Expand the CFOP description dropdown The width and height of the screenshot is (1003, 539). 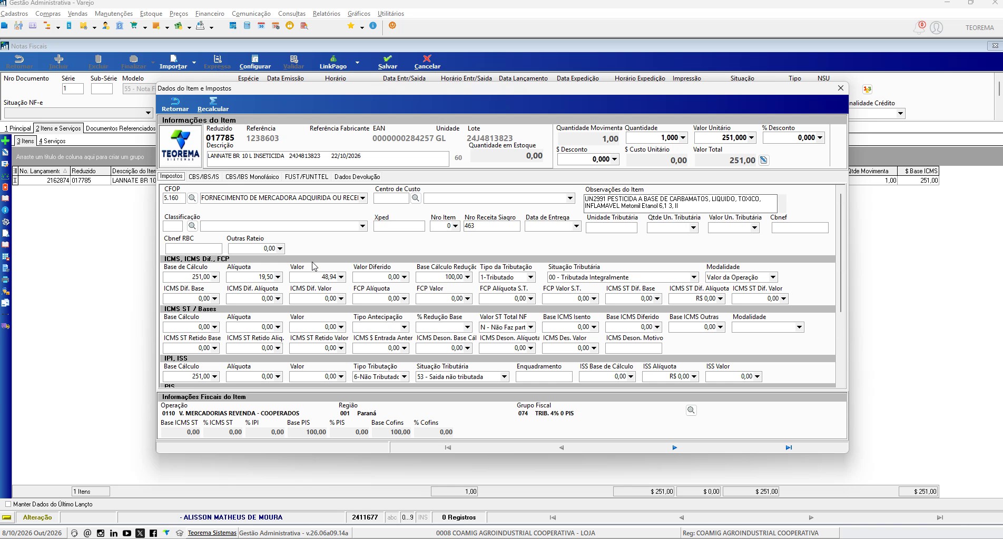tap(362, 198)
